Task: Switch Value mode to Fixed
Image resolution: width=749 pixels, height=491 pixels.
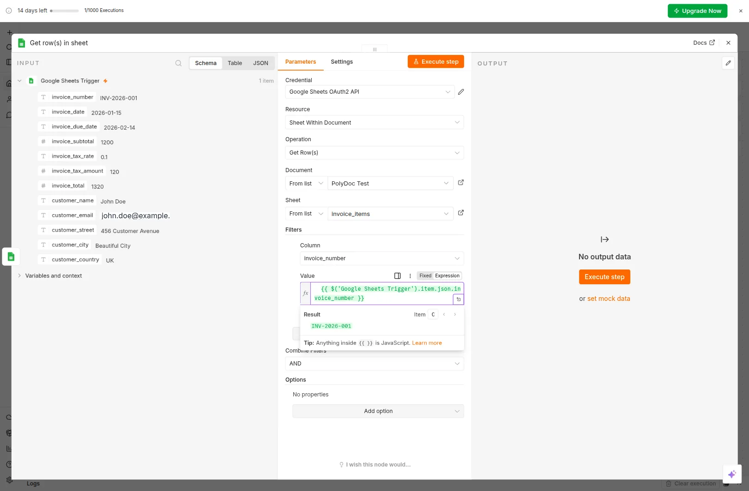Action: point(425,276)
